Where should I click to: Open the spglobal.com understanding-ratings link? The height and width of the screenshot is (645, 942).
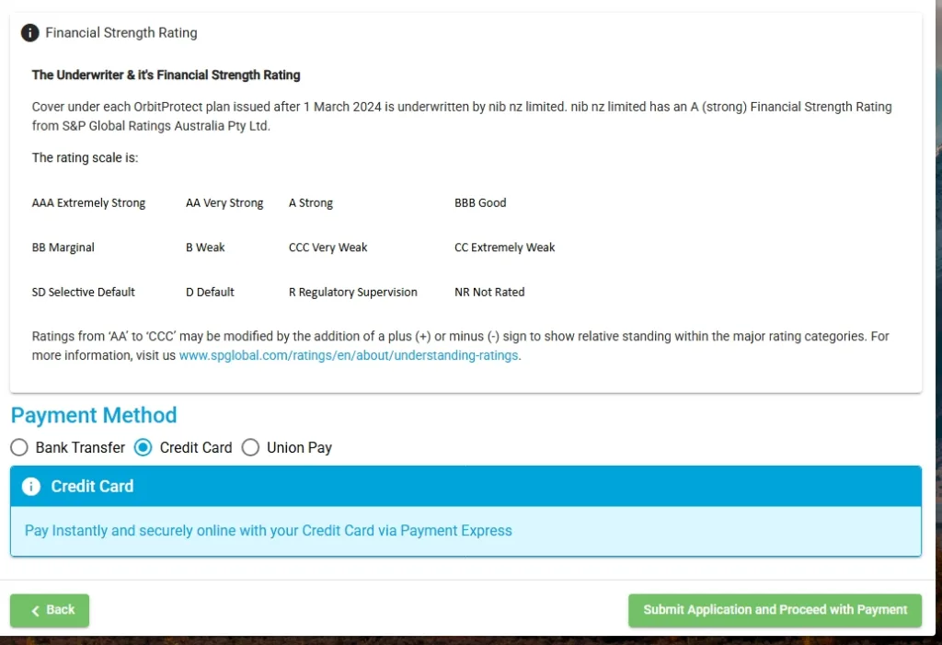(x=349, y=355)
